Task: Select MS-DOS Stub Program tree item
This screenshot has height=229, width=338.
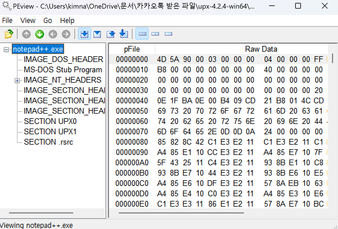Action: [x=63, y=70]
